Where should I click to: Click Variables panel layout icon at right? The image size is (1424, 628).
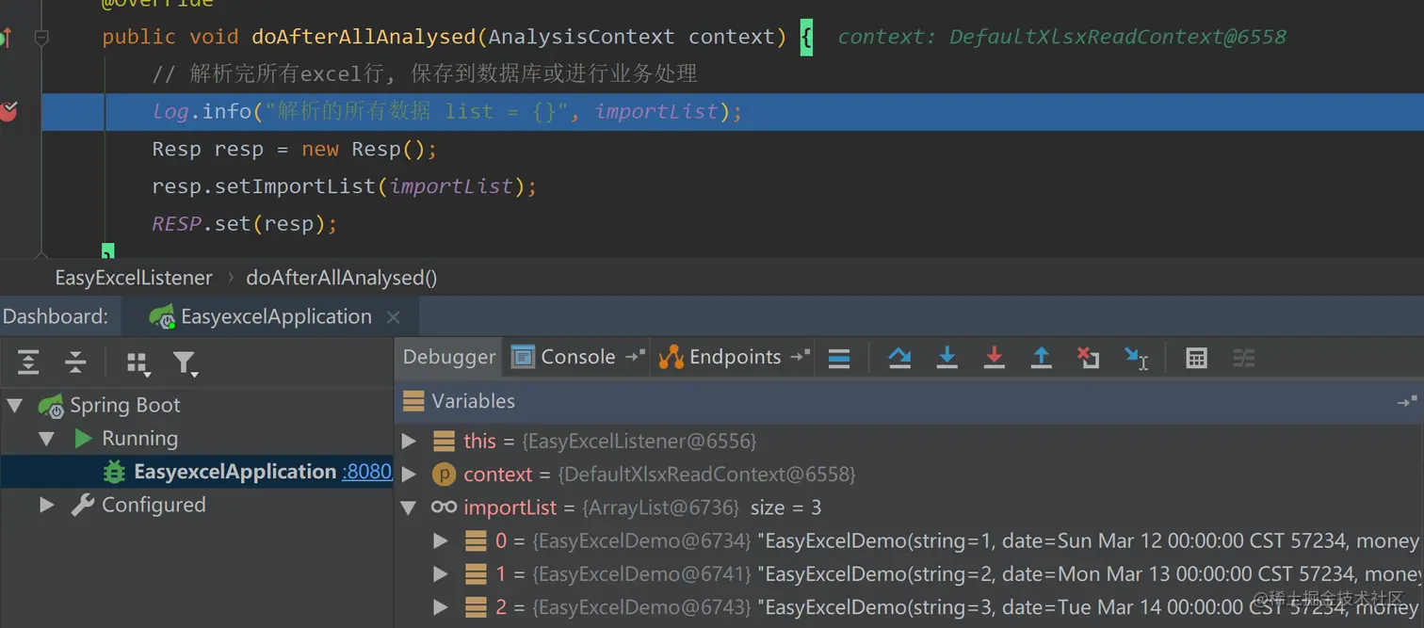pos(1406,401)
